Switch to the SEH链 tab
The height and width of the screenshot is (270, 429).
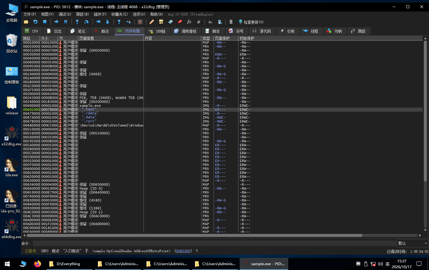click(x=157, y=31)
